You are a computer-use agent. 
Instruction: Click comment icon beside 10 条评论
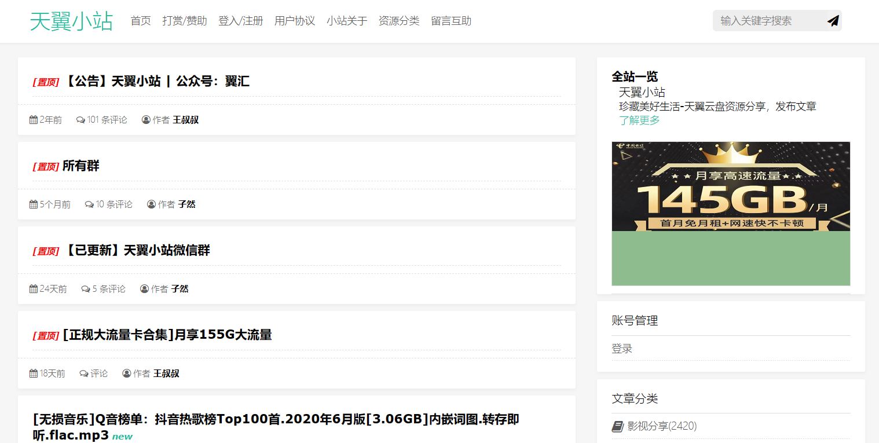click(89, 204)
